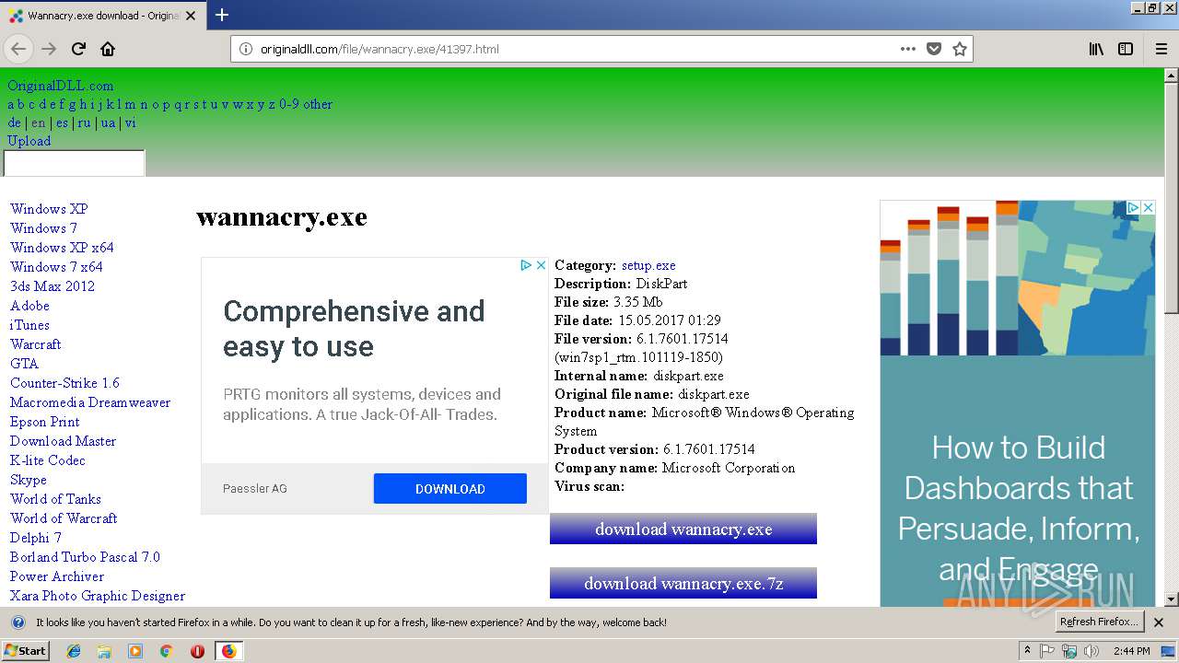Open the Windows Start menu

pos(26,651)
